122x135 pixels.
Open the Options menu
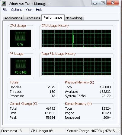pos(17,10)
